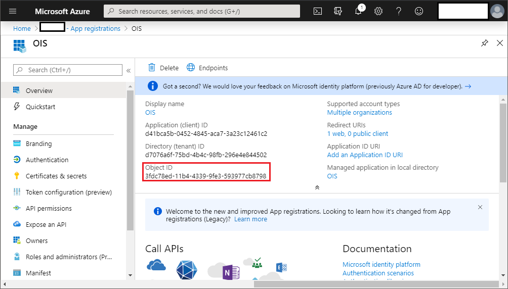Open OIS managed application link
Screen dimensions: 508x289
click(x=332, y=176)
